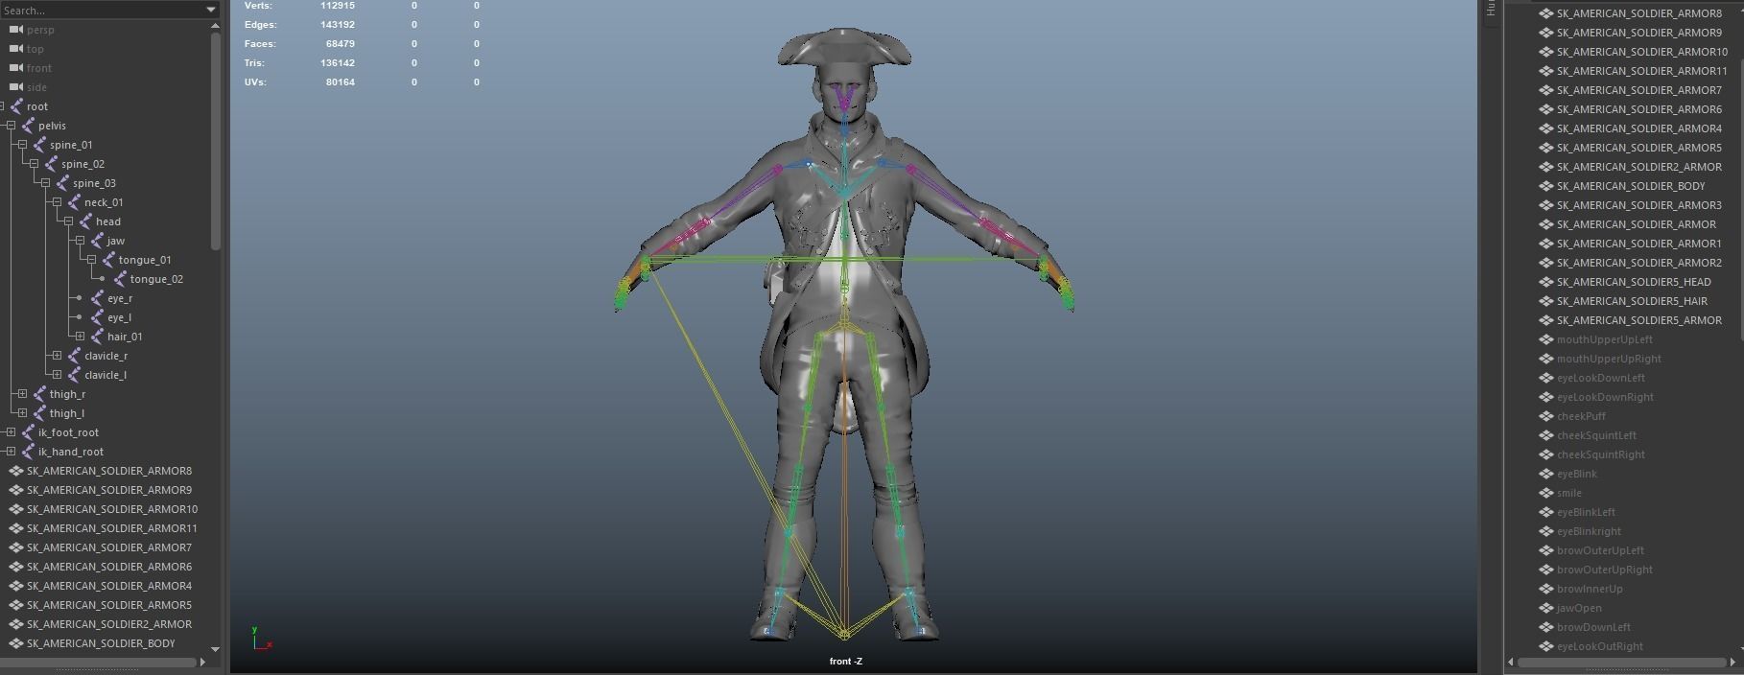Click right panel mouthUpperUpLeft mesh icon
The image size is (1744, 675).
[x=1545, y=339]
